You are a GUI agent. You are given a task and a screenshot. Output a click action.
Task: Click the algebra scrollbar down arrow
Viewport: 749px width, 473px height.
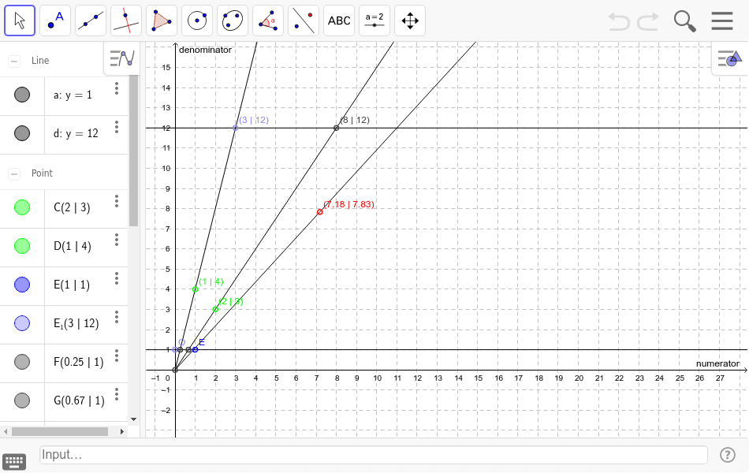point(134,419)
